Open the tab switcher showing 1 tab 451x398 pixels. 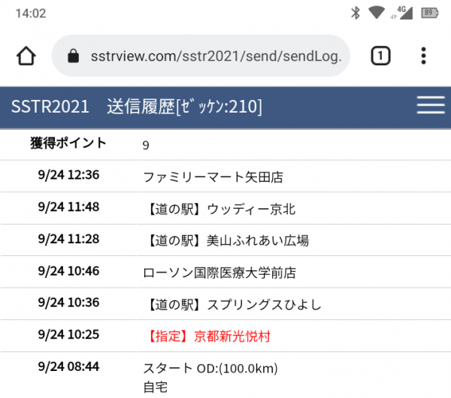pos(380,56)
